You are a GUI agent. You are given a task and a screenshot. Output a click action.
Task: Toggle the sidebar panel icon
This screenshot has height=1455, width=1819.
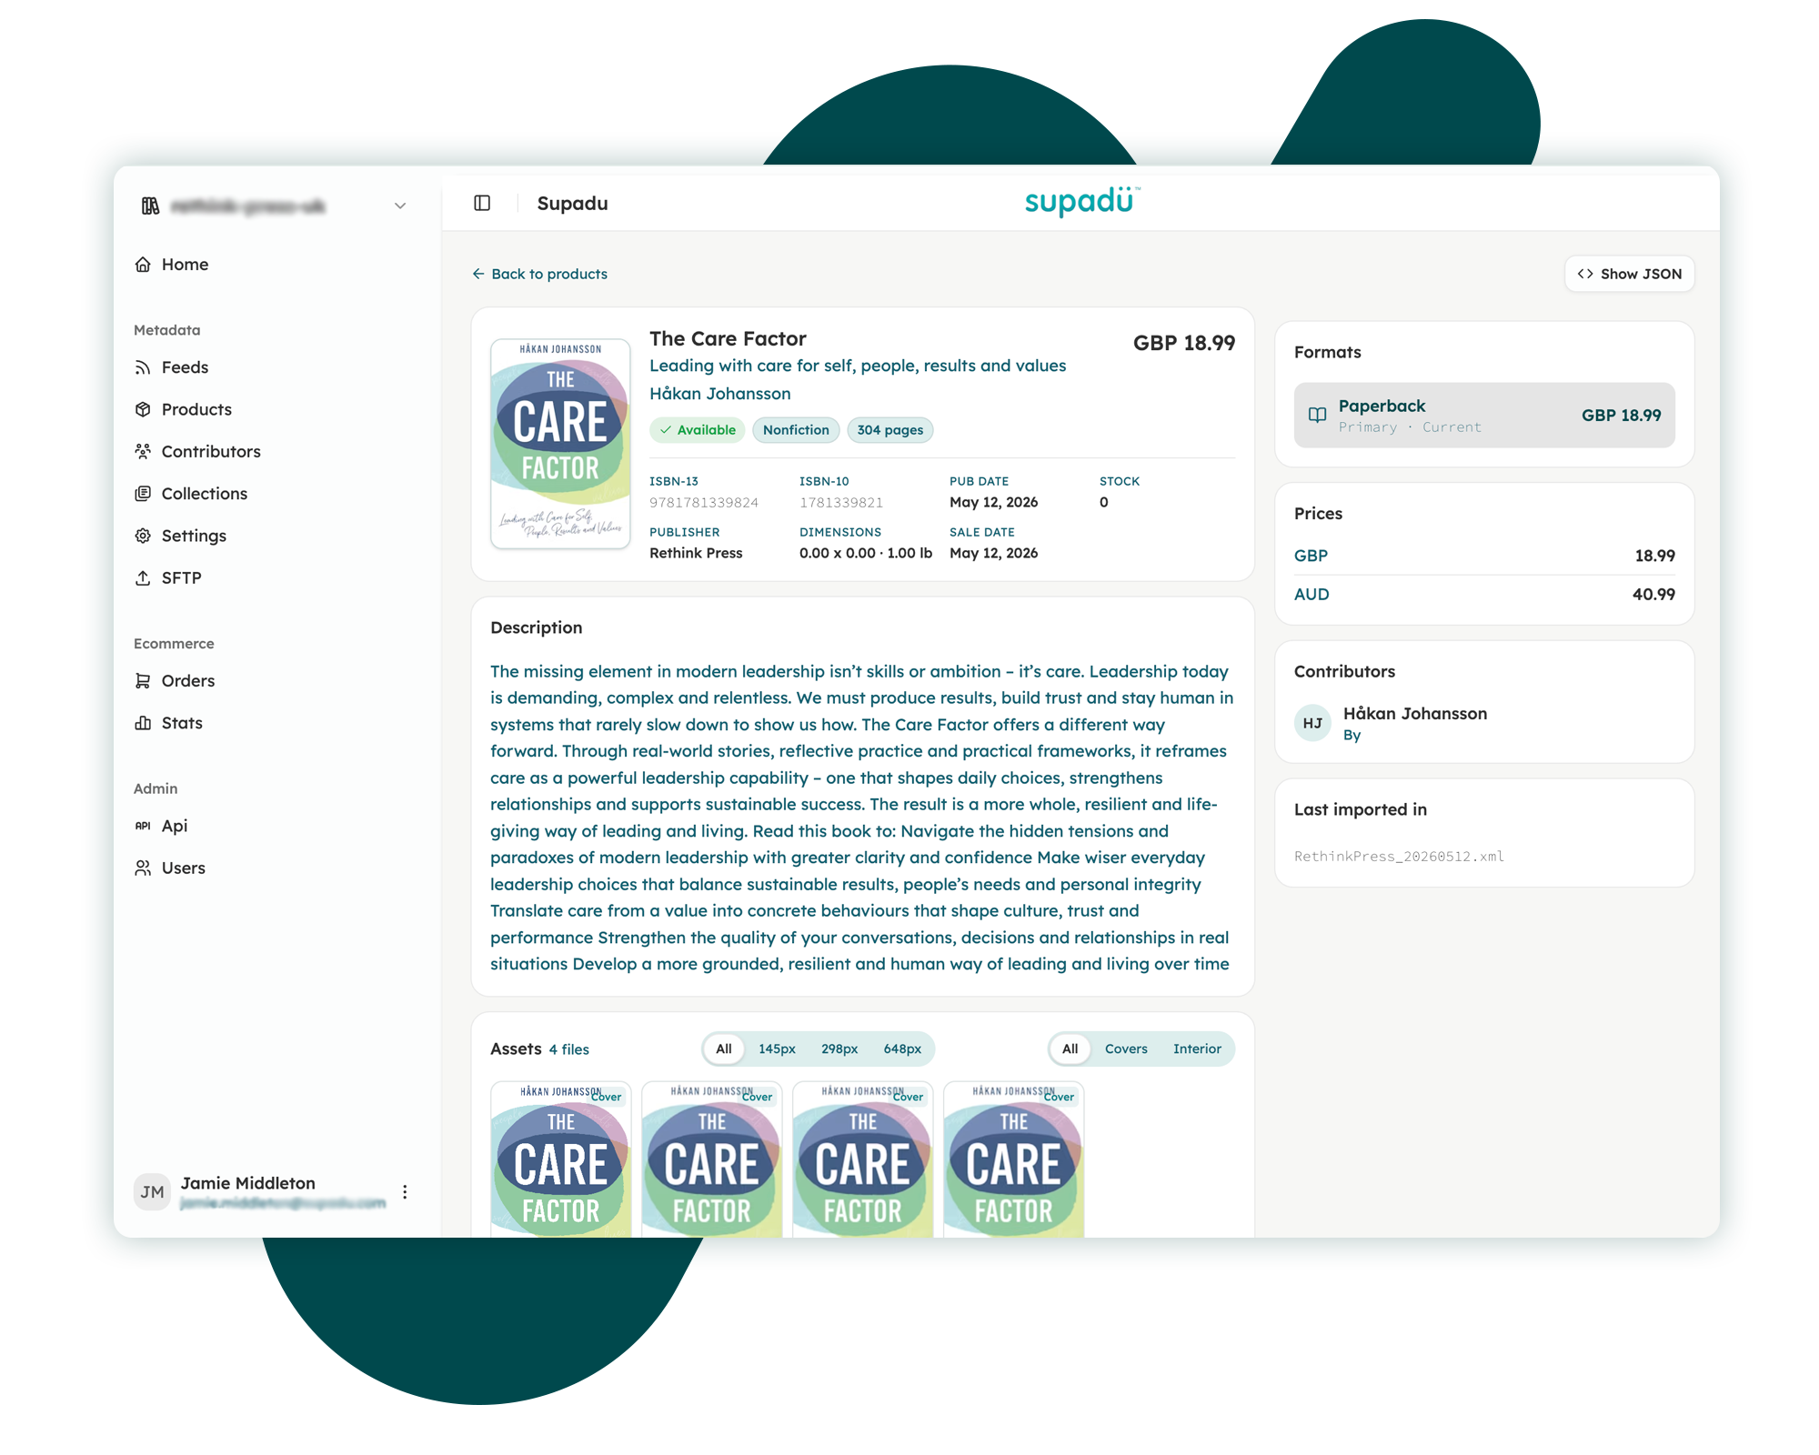[482, 203]
